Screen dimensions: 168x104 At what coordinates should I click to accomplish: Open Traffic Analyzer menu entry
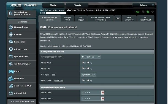tap(22, 64)
